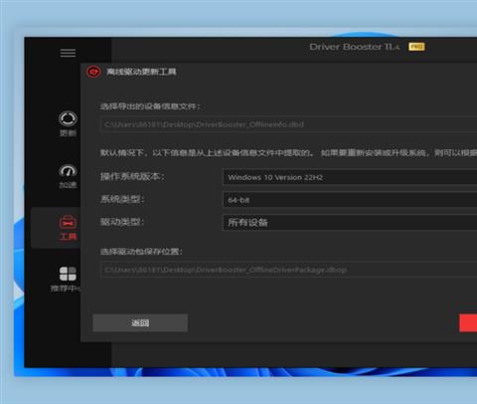Screen dimensions: 477x404
Task: Click the 返回 back button
Action: [140, 322]
